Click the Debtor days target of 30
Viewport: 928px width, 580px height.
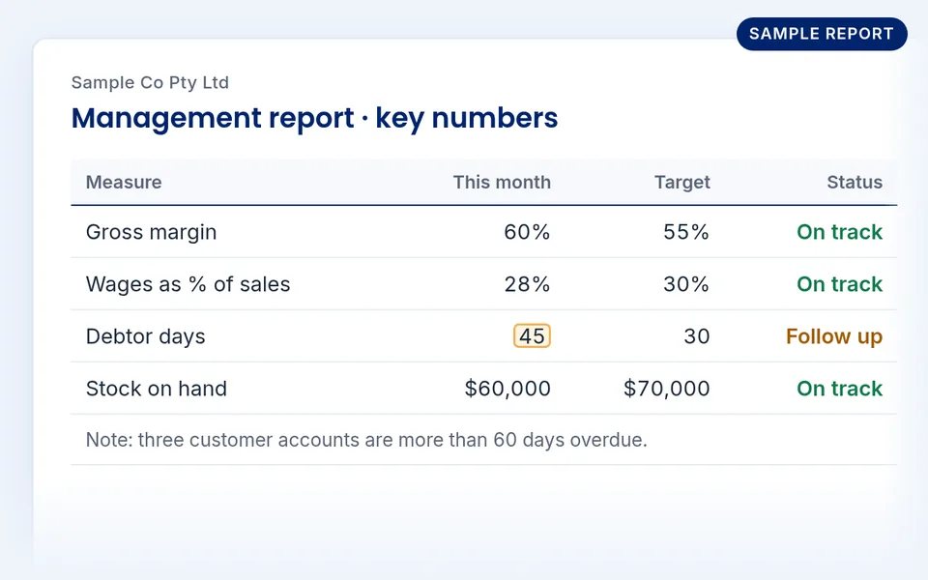tap(697, 336)
